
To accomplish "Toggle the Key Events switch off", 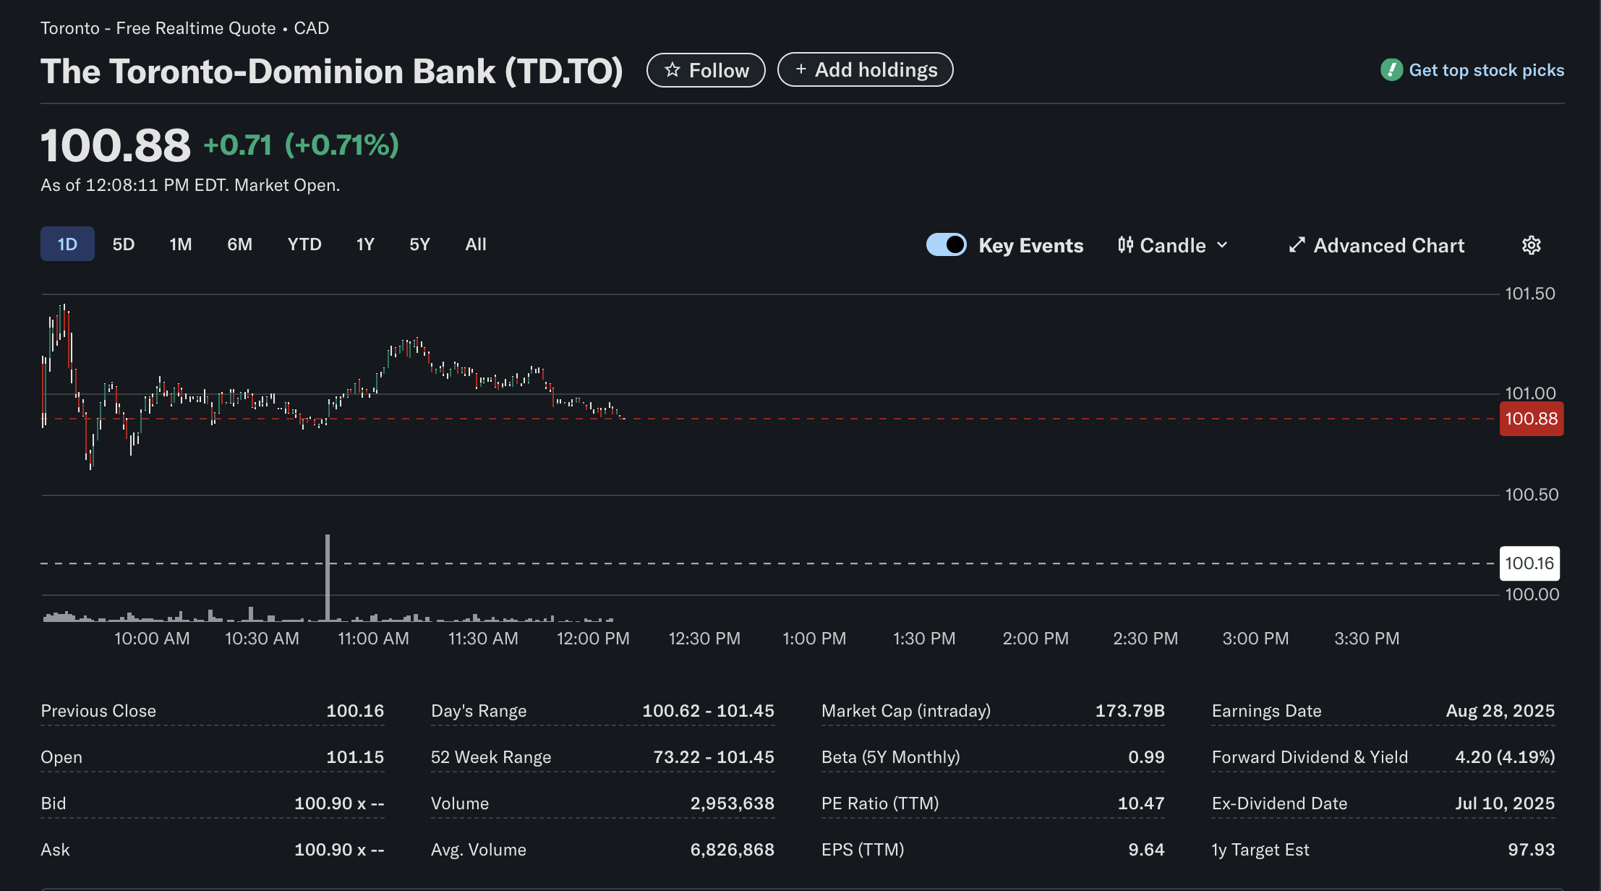I will [946, 244].
